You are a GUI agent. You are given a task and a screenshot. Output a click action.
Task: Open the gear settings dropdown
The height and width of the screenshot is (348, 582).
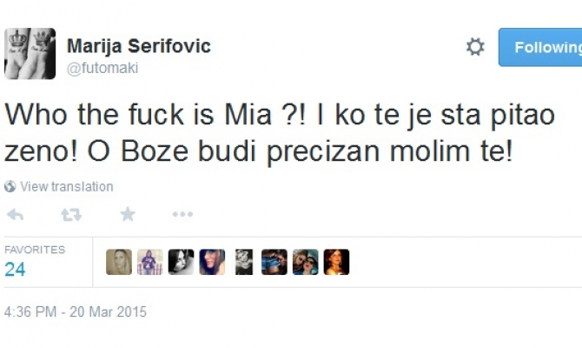(x=475, y=47)
